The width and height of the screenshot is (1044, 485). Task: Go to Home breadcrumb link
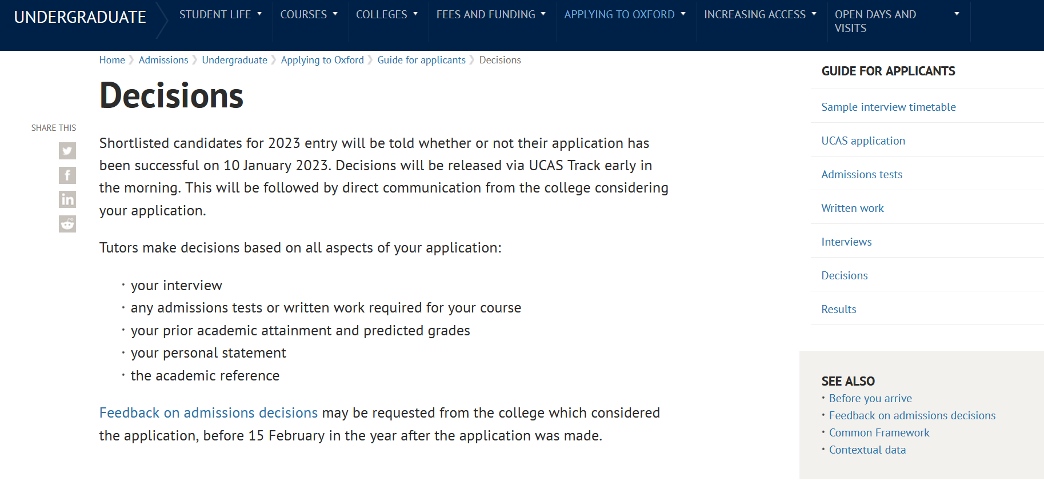(112, 60)
